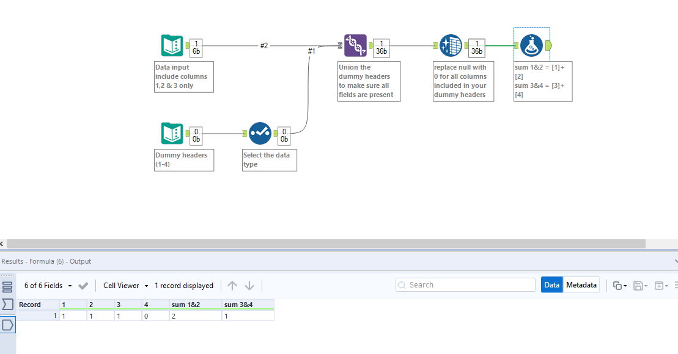Click the Formula tool computing sum 1&2
This screenshot has height=354, width=678.
point(531,45)
